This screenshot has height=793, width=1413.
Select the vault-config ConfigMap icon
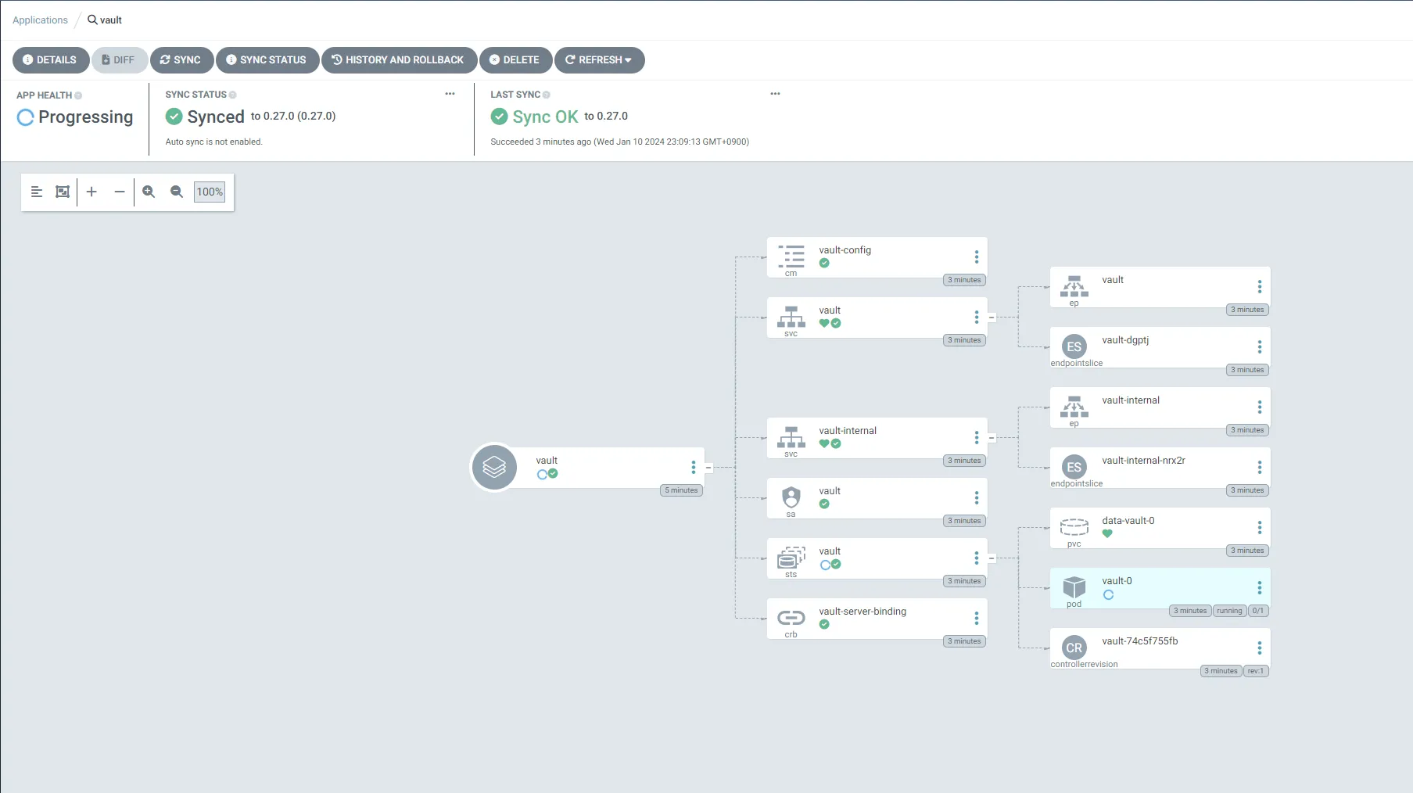[791, 256]
